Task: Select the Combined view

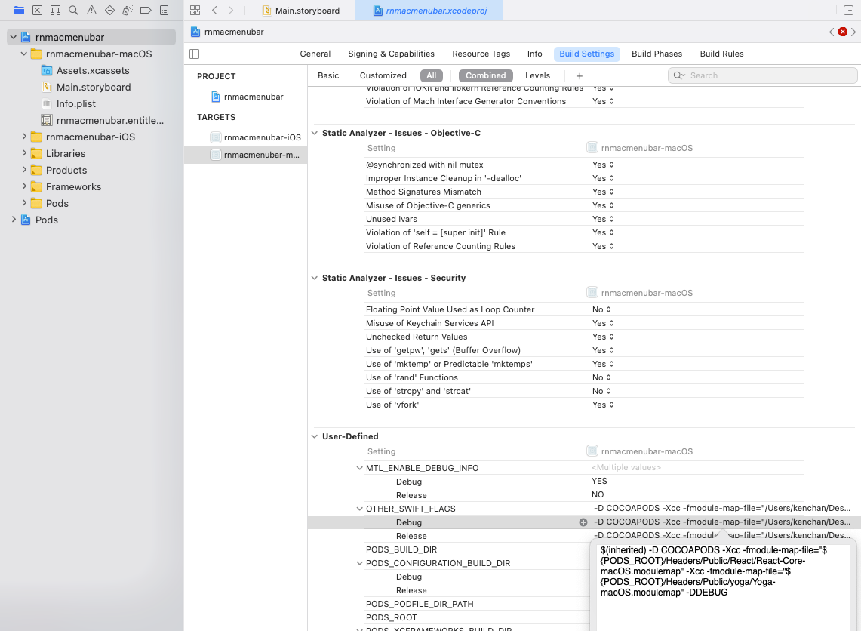Action: coord(486,75)
